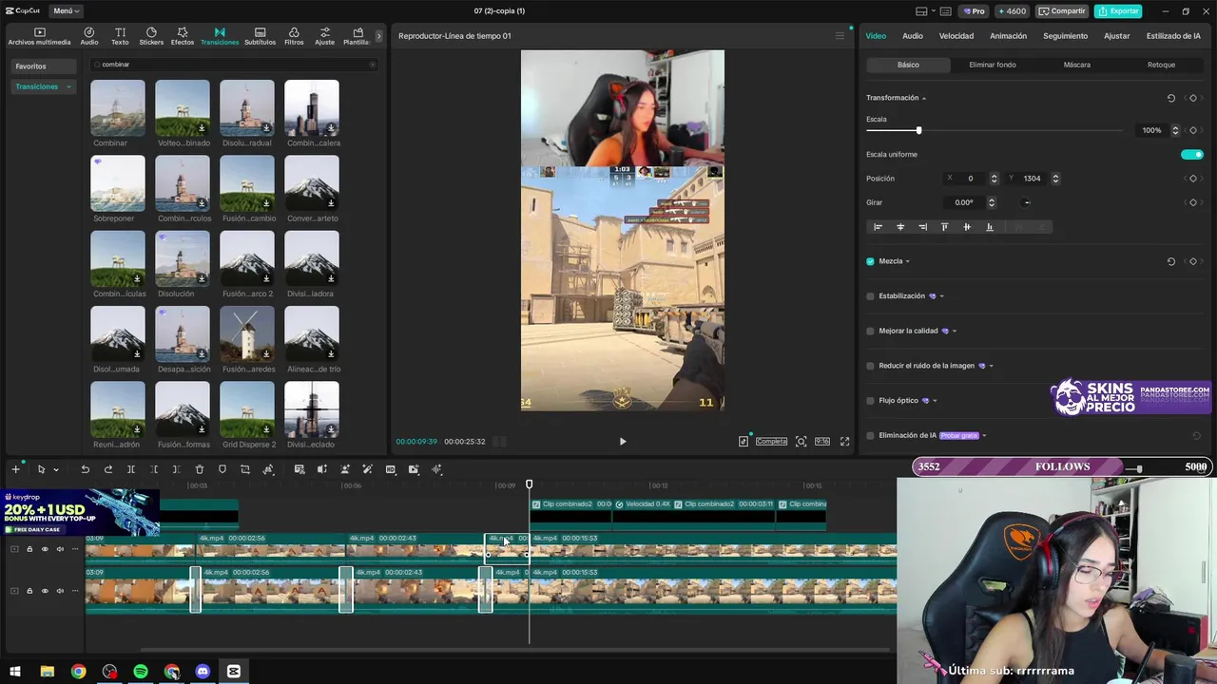Open the crop tool in the timeline toolbar
1217x684 pixels.
[x=245, y=469]
